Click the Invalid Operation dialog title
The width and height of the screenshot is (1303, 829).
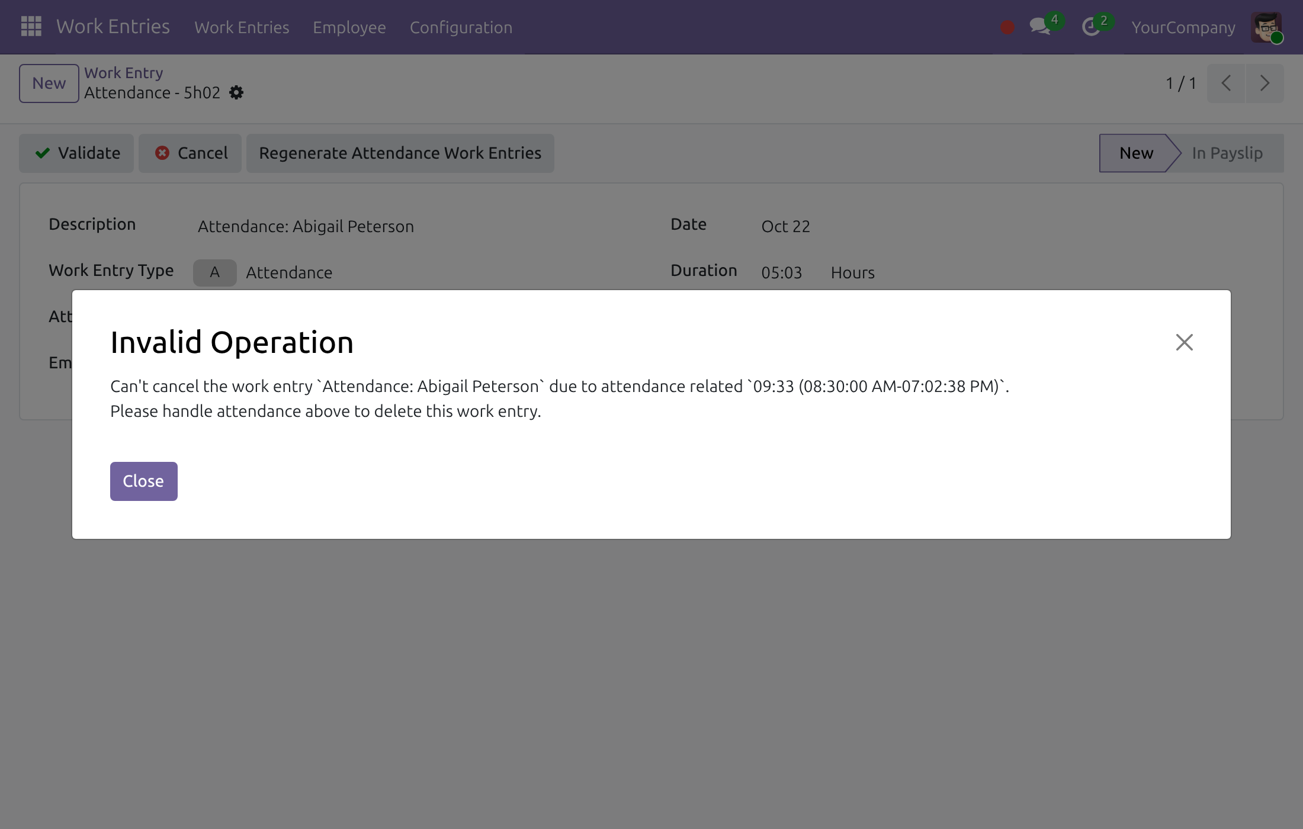pos(232,342)
